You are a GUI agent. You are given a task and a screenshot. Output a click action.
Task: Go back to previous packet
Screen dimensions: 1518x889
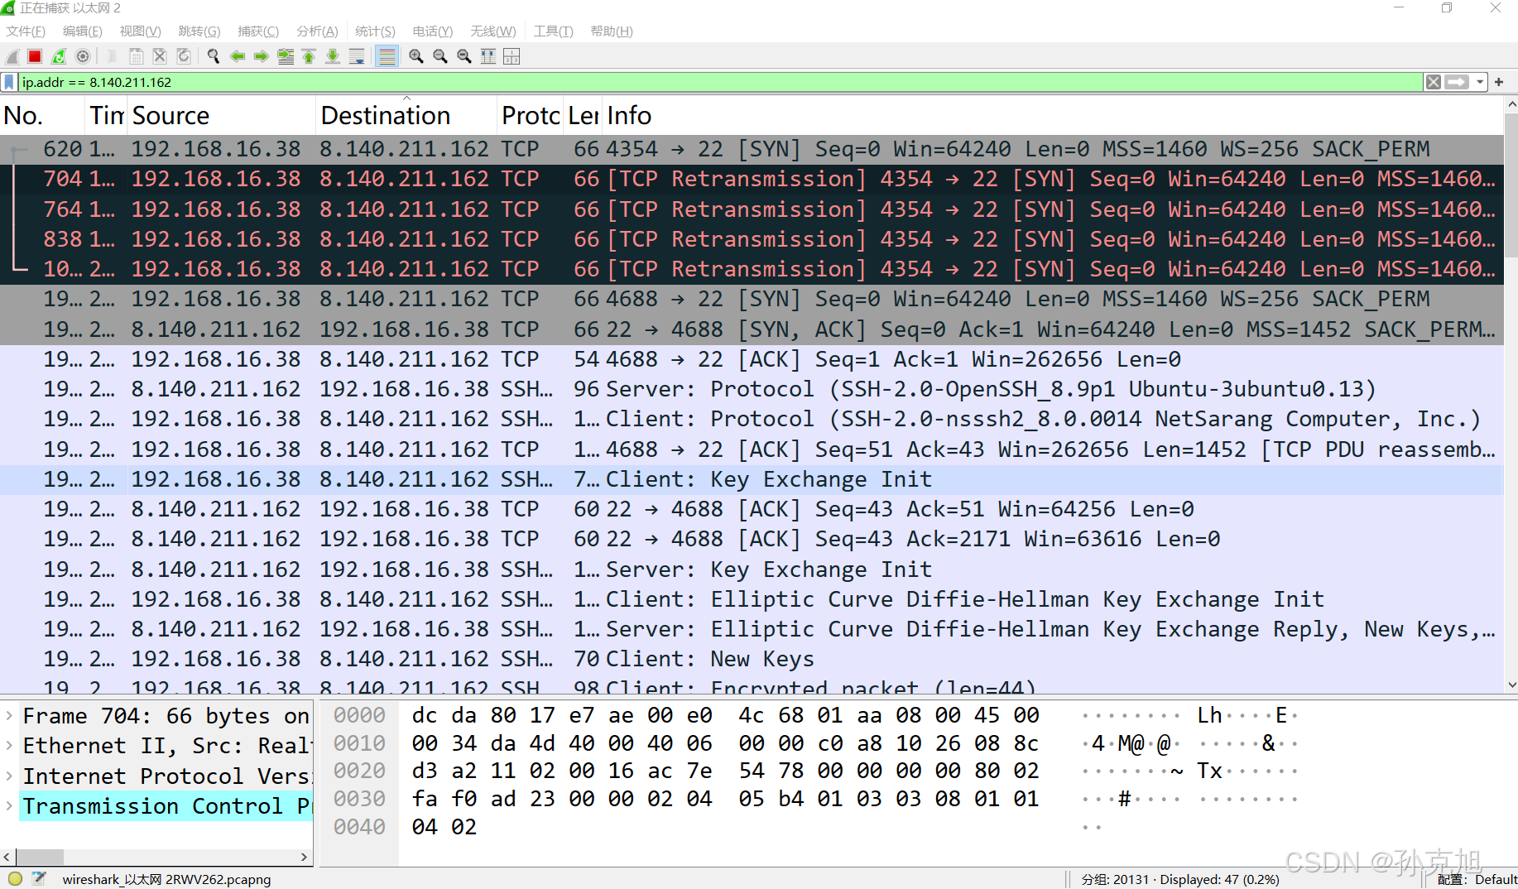(x=238, y=56)
